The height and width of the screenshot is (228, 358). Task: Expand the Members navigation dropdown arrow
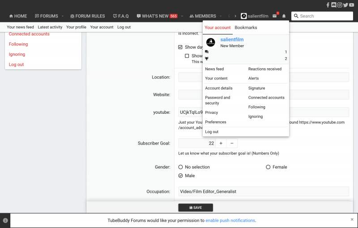pos(221,16)
